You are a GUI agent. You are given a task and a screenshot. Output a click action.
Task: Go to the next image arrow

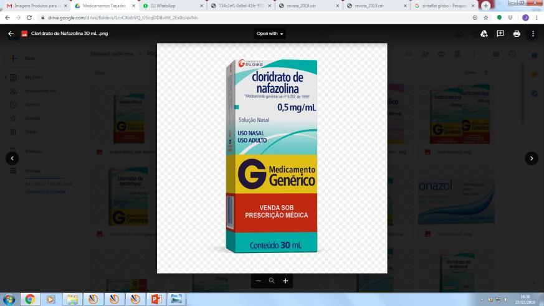click(x=532, y=158)
